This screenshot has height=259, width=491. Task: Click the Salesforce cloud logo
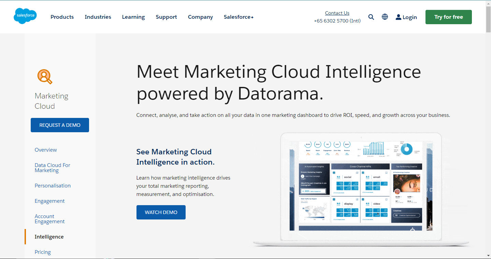point(25,16)
